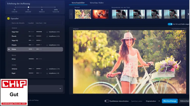Click the Warteschlange button
This screenshot has width=190, height=106.
(x=170, y=101)
